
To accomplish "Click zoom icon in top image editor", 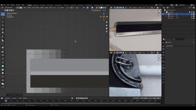I will [x=159, y=12].
